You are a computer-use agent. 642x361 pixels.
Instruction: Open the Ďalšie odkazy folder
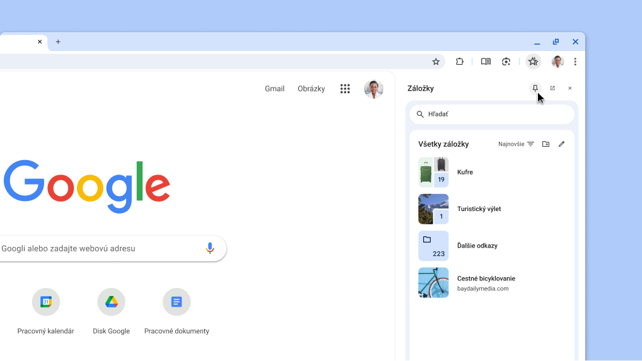coord(492,246)
